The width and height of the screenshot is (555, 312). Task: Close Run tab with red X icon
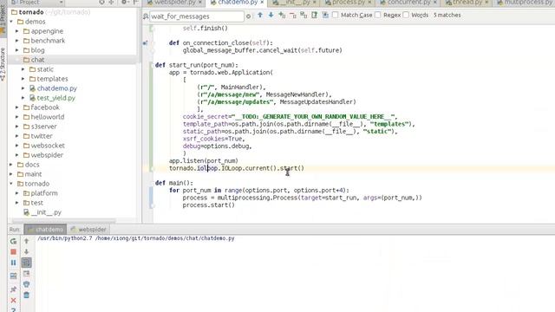(x=14, y=301)
